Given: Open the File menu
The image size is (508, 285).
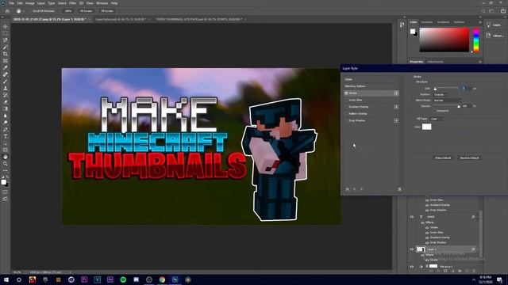Looking at the screenshot, I should click(x=11, y=3).
